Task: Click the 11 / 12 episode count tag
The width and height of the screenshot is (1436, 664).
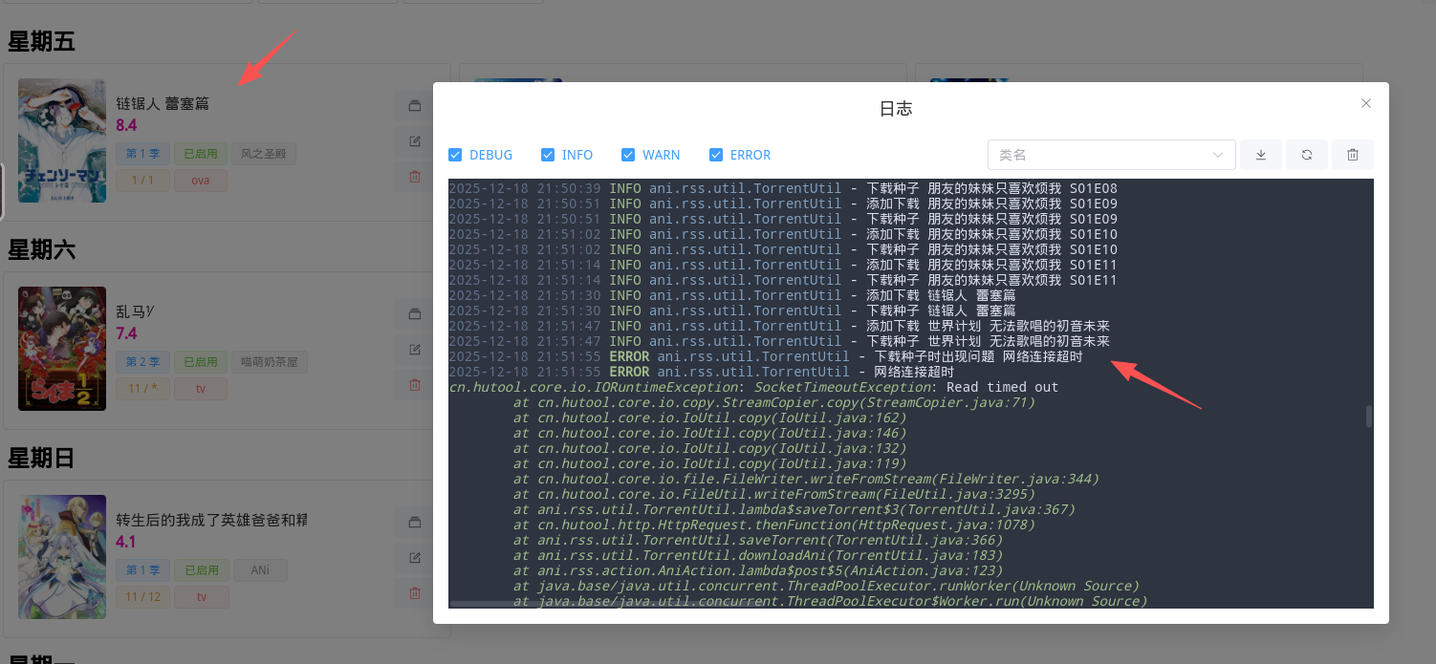Action: click(143, 596)
